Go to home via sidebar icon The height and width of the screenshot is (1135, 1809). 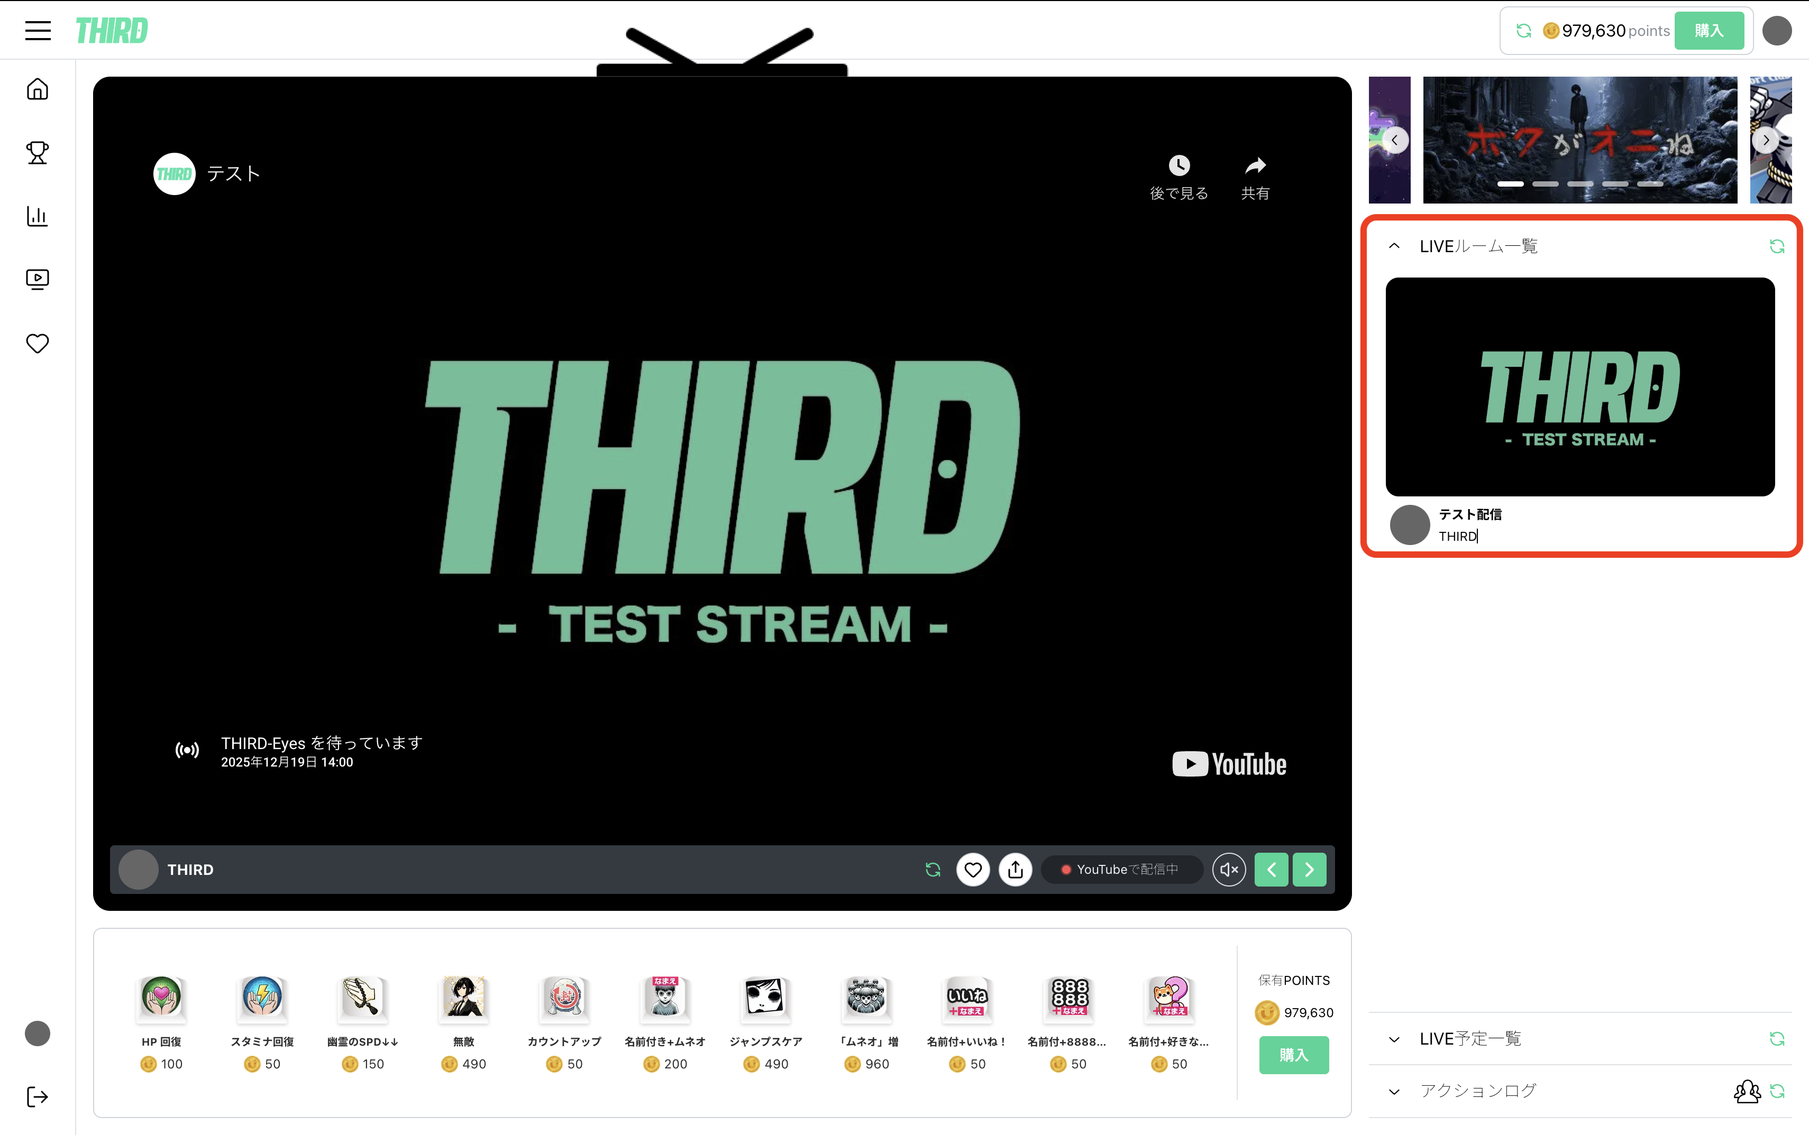pos(38,89)
